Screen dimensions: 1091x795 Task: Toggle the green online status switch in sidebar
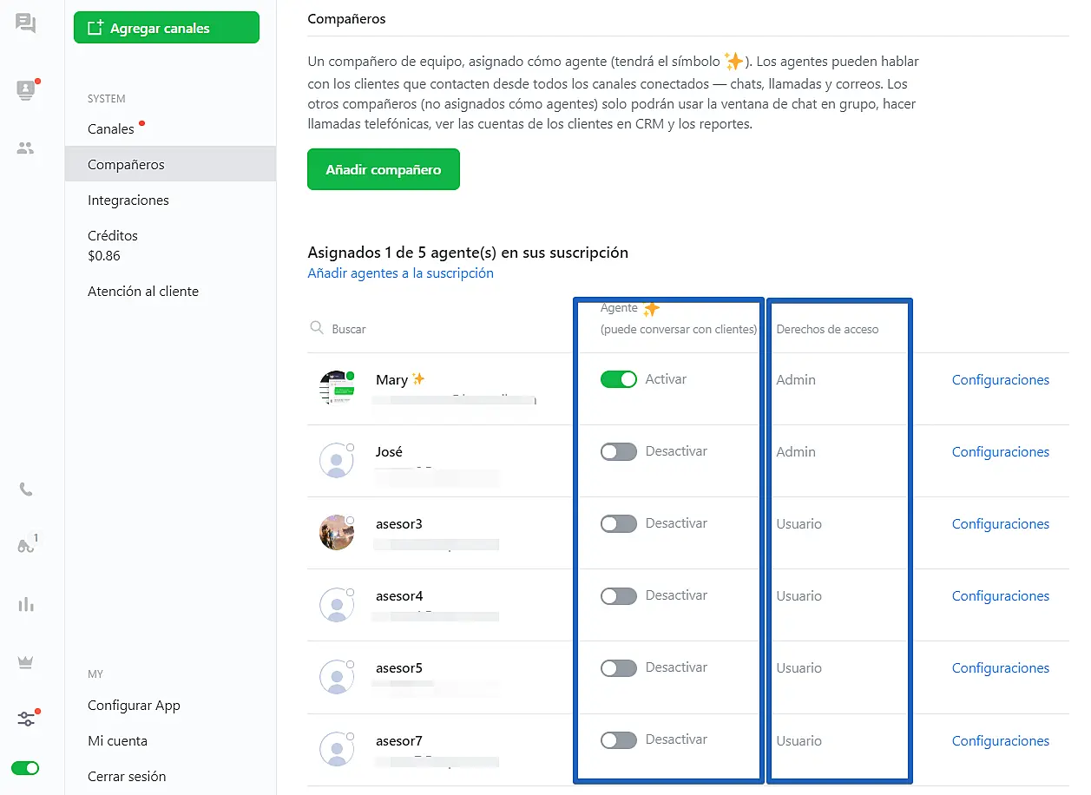25,768
